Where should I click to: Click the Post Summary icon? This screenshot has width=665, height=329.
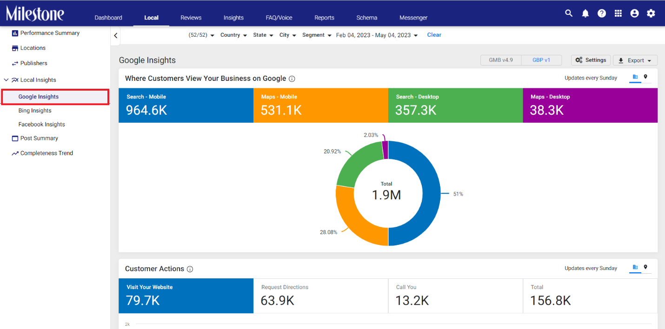[x=15, y=138]
